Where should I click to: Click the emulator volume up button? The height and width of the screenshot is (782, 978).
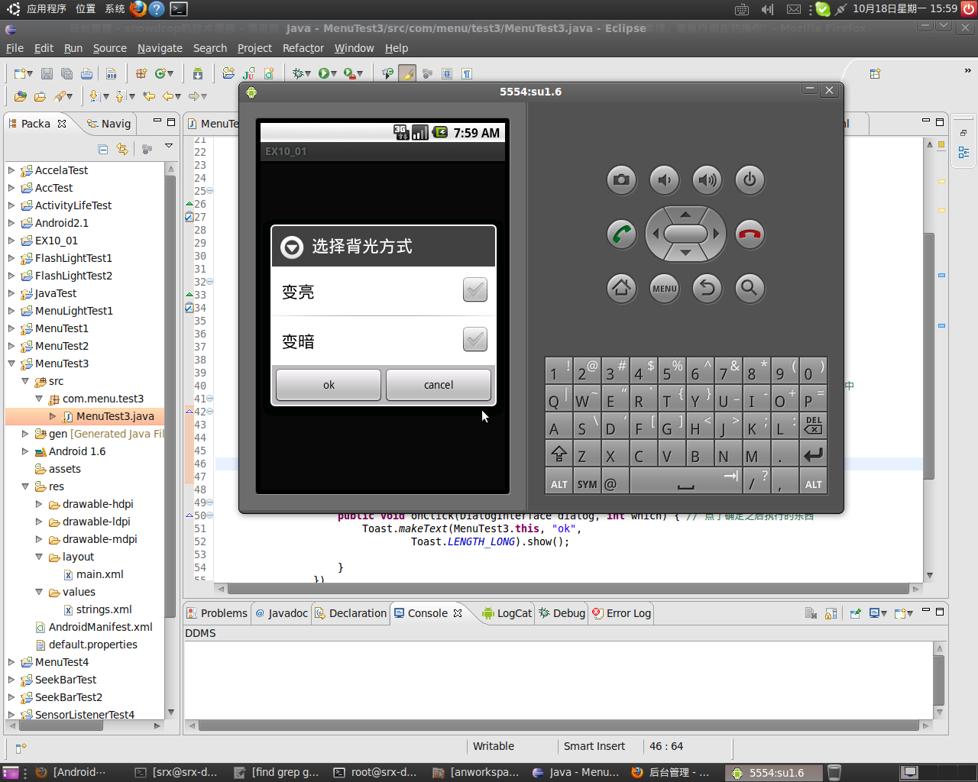click(707, 180)
